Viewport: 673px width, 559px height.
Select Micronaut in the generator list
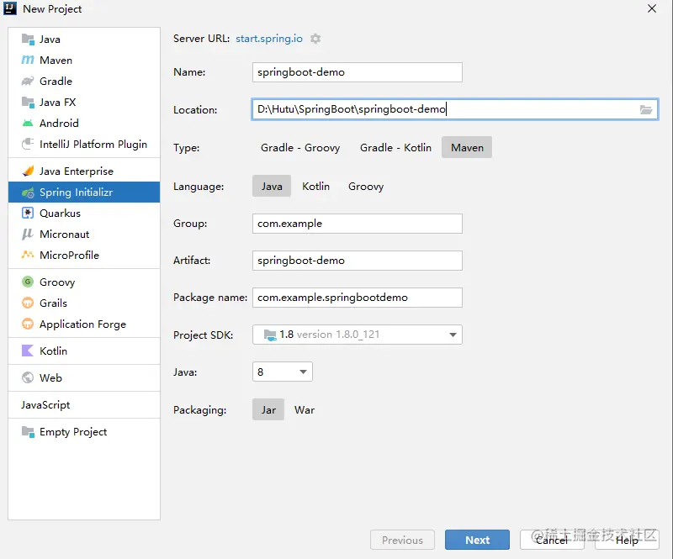pyautogui.click(x=84, y=234)
